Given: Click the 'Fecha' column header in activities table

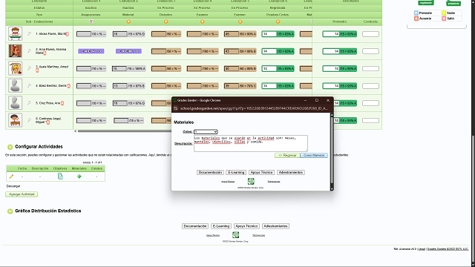Looking at the screenshot, I should [22, 168].
